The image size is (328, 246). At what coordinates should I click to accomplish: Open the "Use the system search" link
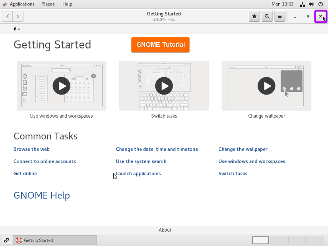pyautogui.click(x=141, y=161)
